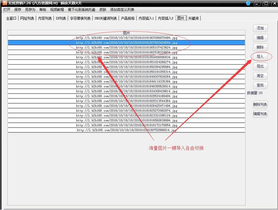The height and width of the screenshot is (210, 278).
Task: Open the 帮助 menu
Action: click(43, 10)
